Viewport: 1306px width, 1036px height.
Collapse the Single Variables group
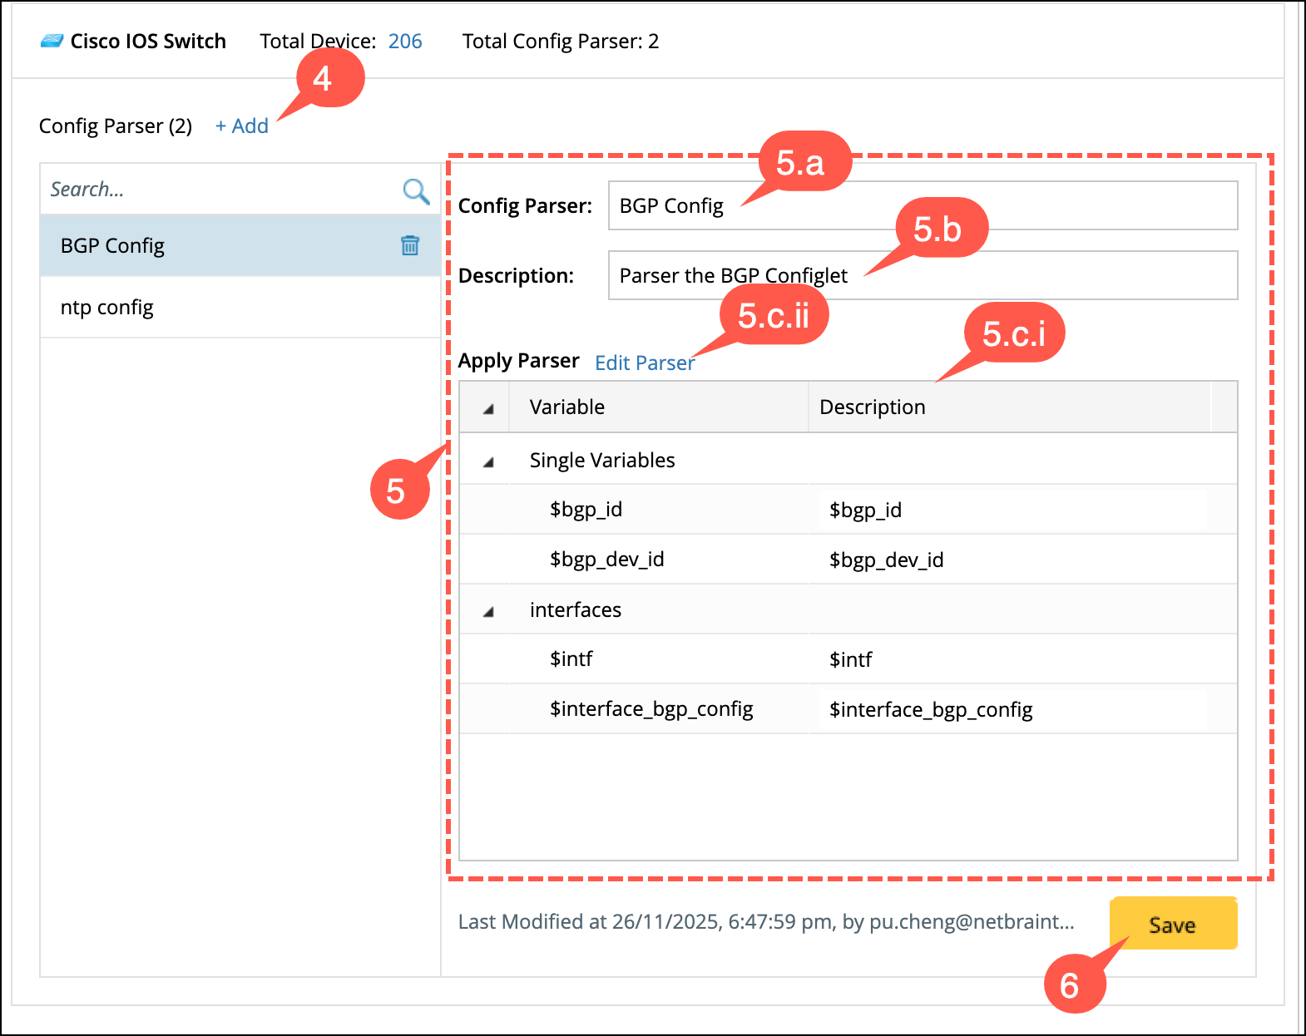click(488, 461)
